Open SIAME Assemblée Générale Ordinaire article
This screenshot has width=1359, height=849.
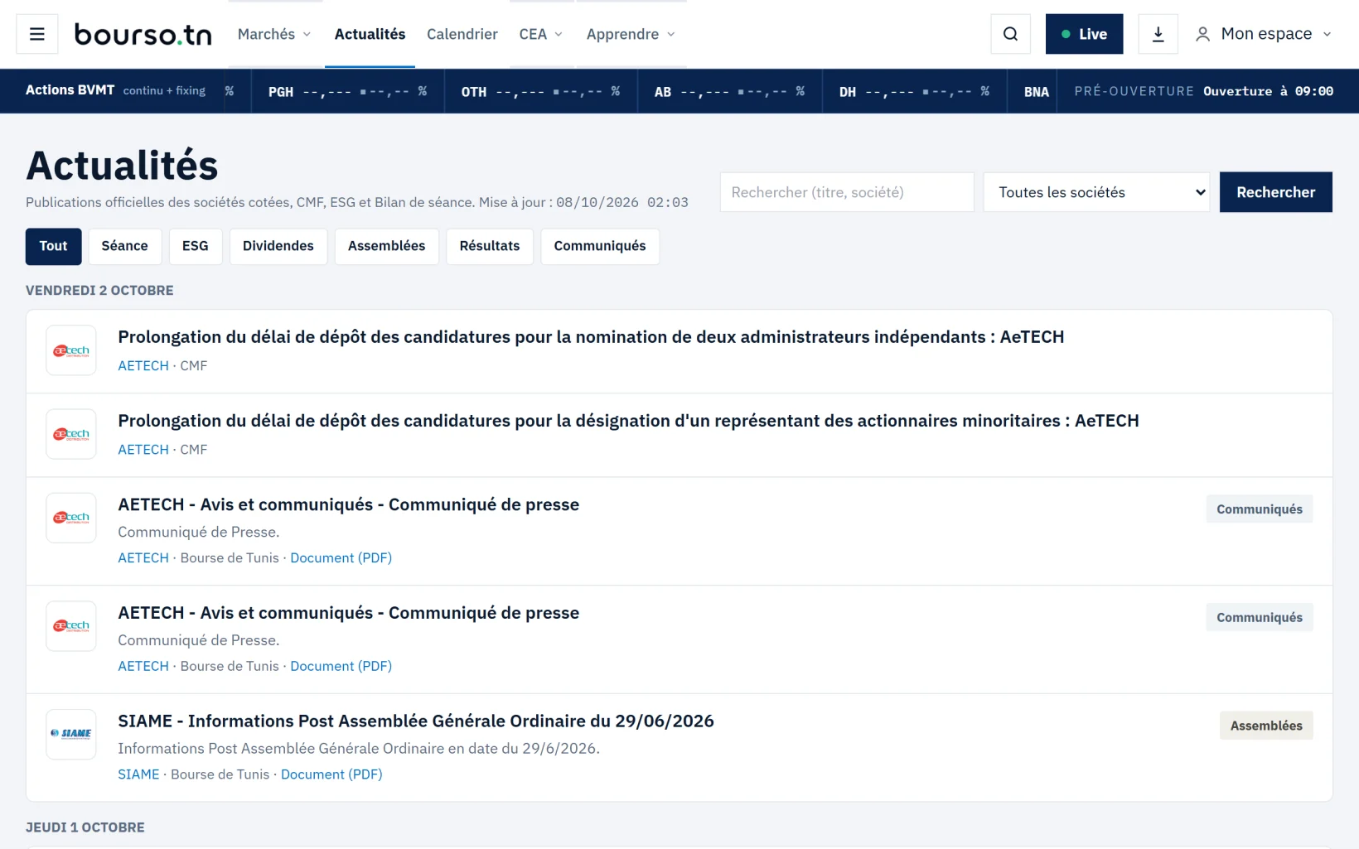pyautogui.click(x=416, y=721)
